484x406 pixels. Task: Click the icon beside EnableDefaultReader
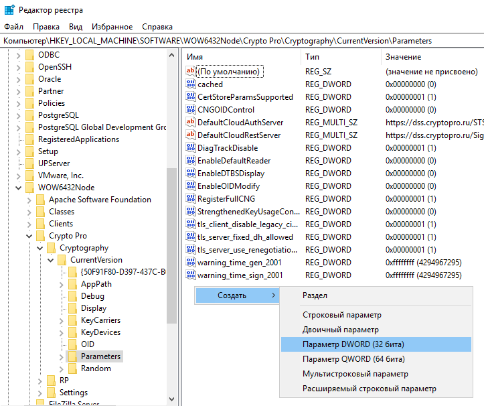coord(190,160)
